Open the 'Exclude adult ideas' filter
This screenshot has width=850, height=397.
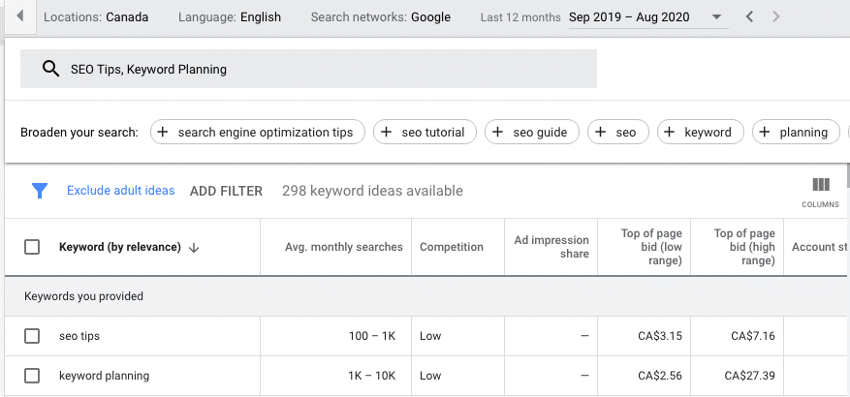click(x=121, y=191)
